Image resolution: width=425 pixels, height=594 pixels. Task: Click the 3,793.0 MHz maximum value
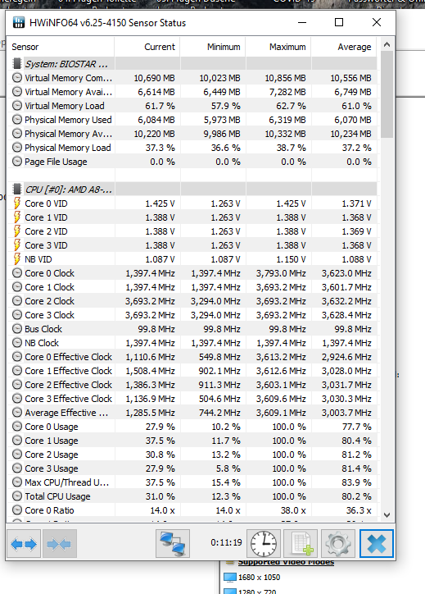pyautogui.click(x=281, y=273)
